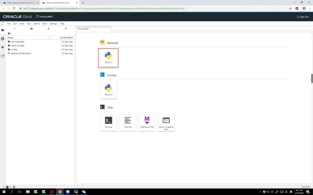Viewport: 313px width, 195px height.
Task: Open the Chrome three-dot menu
Action: (x=310, y=8)
